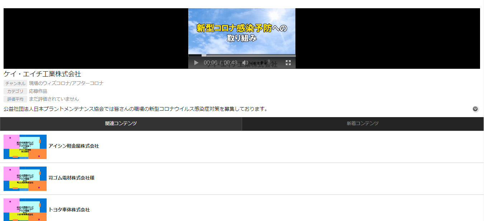Screen dimensions: 484x221
Task: Switch the video to fullscreen mode
Action: click(288, 63)
